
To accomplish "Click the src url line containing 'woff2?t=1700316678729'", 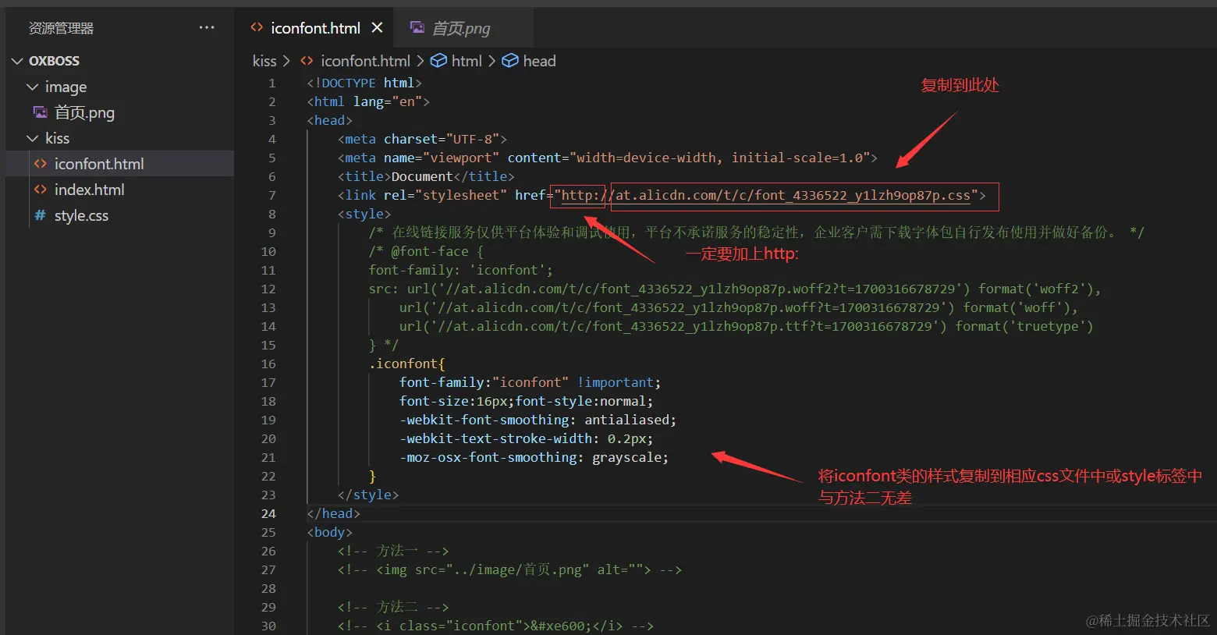I will (735, 289).
